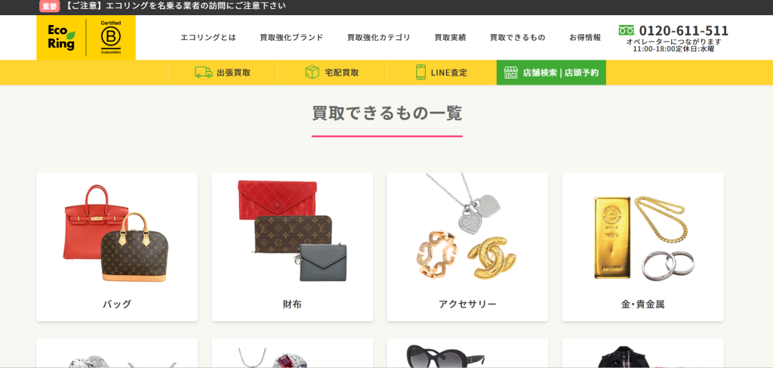Open the 買取できるもの navigation item
The height and width of the screenshot is (368, 773).
(x=518, y=38)
